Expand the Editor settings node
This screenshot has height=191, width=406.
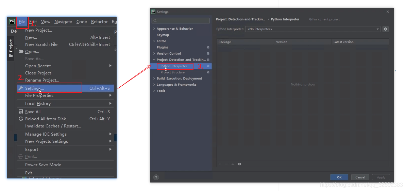[154, 41]
